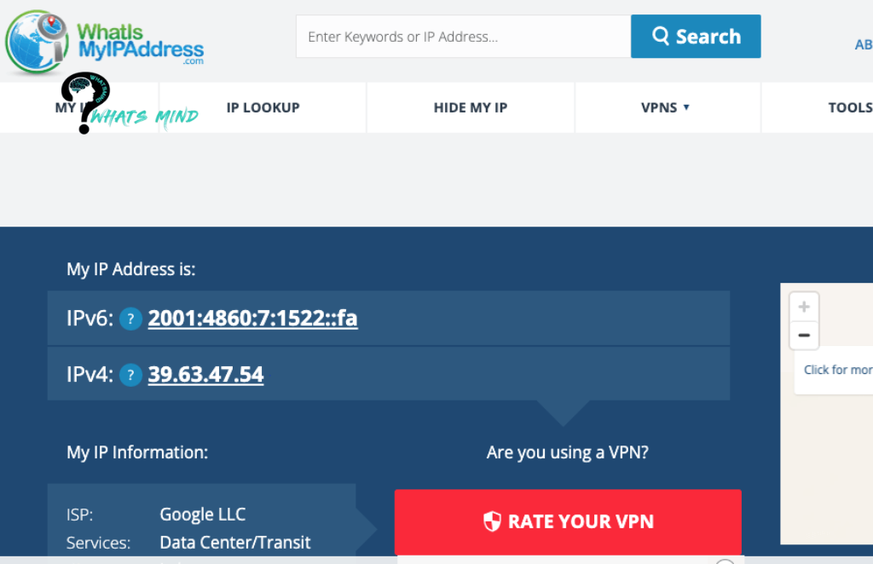Screen dimensions: 873x564
Task: Focus the keywords or IP address search field
Action: tap(462, 37)
